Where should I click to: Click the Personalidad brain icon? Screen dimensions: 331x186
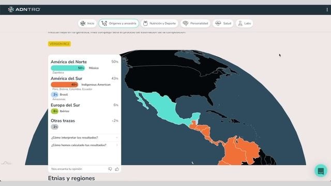(185, 23)
